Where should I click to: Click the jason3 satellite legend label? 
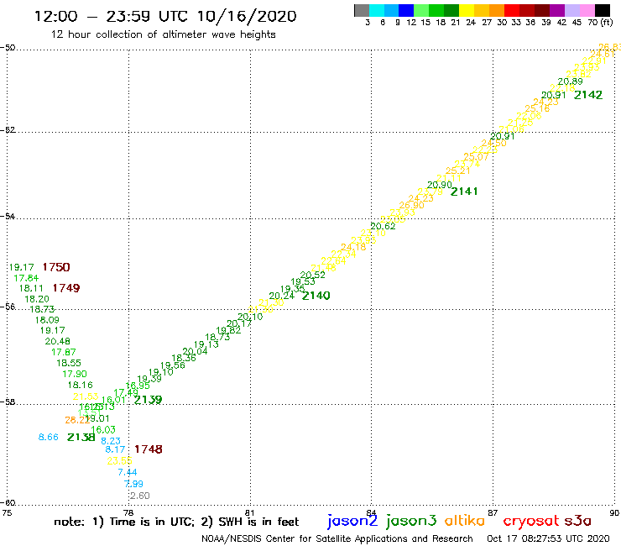(x=411, y=521)
